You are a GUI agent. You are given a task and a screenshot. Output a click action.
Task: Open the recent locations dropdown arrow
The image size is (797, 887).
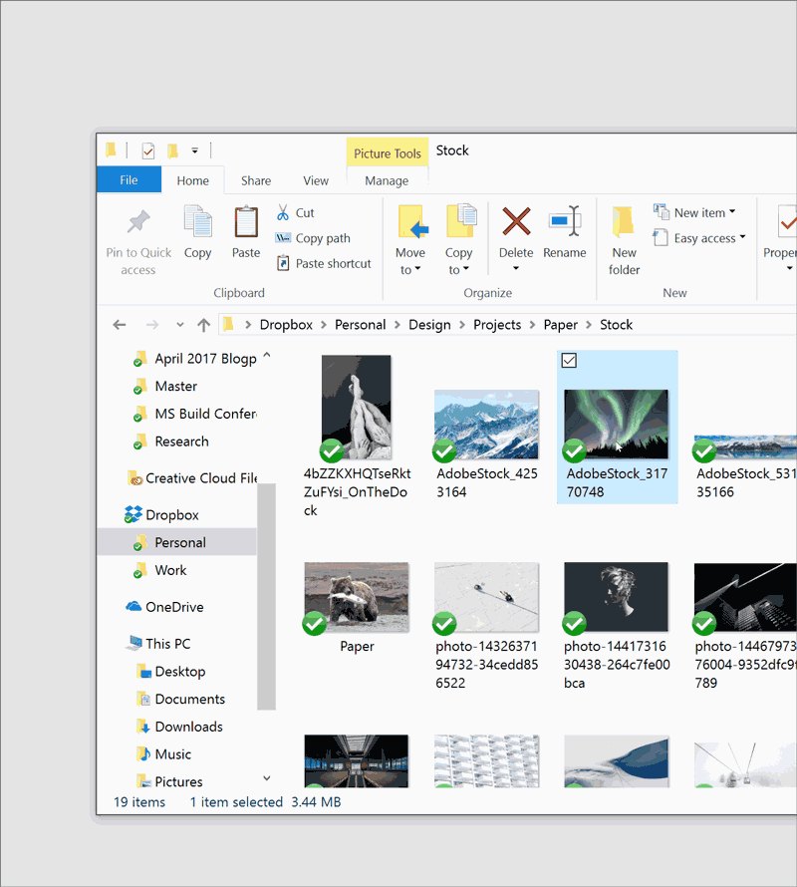pyautogui.click(x=180, y=325)
